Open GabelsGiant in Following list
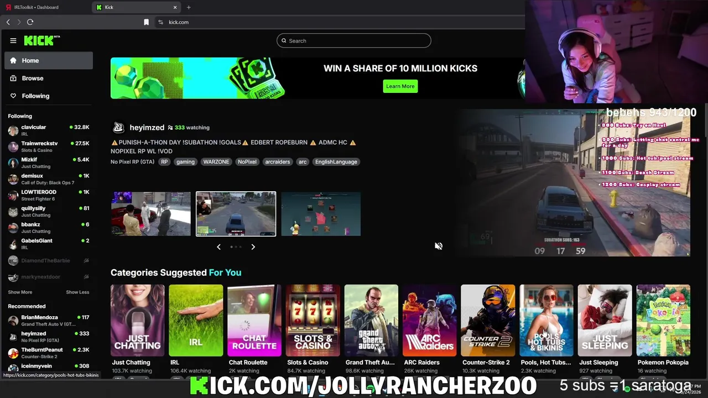The height and width of the screenshot is (398, 708). pyautogui.click(x=49, y=243)
